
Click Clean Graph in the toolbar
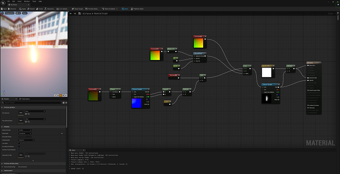(78, 9)
